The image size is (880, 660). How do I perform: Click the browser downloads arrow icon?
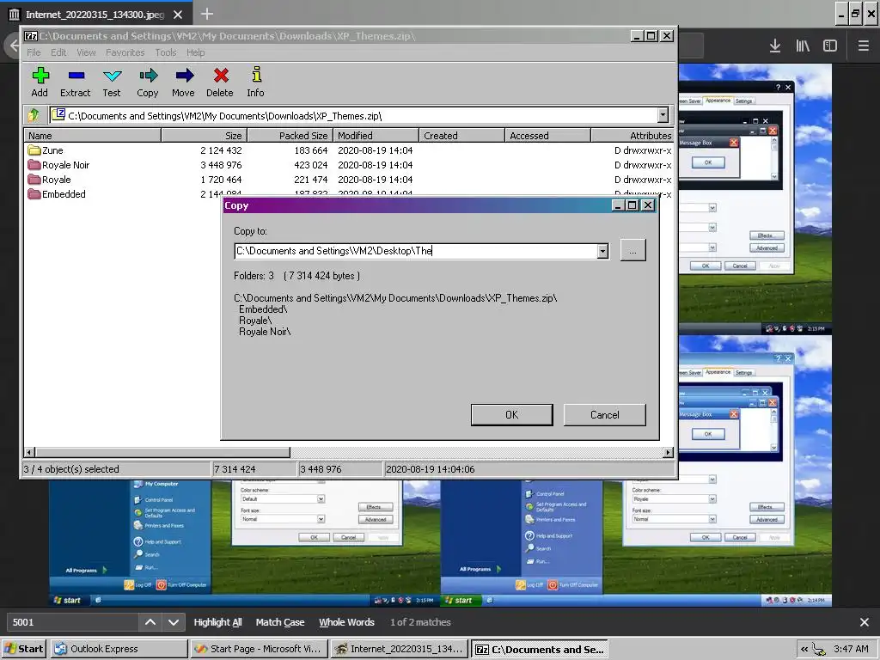click(x=775, y=46)
